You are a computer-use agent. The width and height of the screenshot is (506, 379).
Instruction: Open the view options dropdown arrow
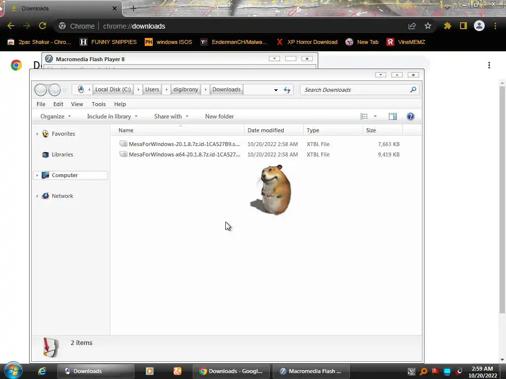click(x=375, y=116)
